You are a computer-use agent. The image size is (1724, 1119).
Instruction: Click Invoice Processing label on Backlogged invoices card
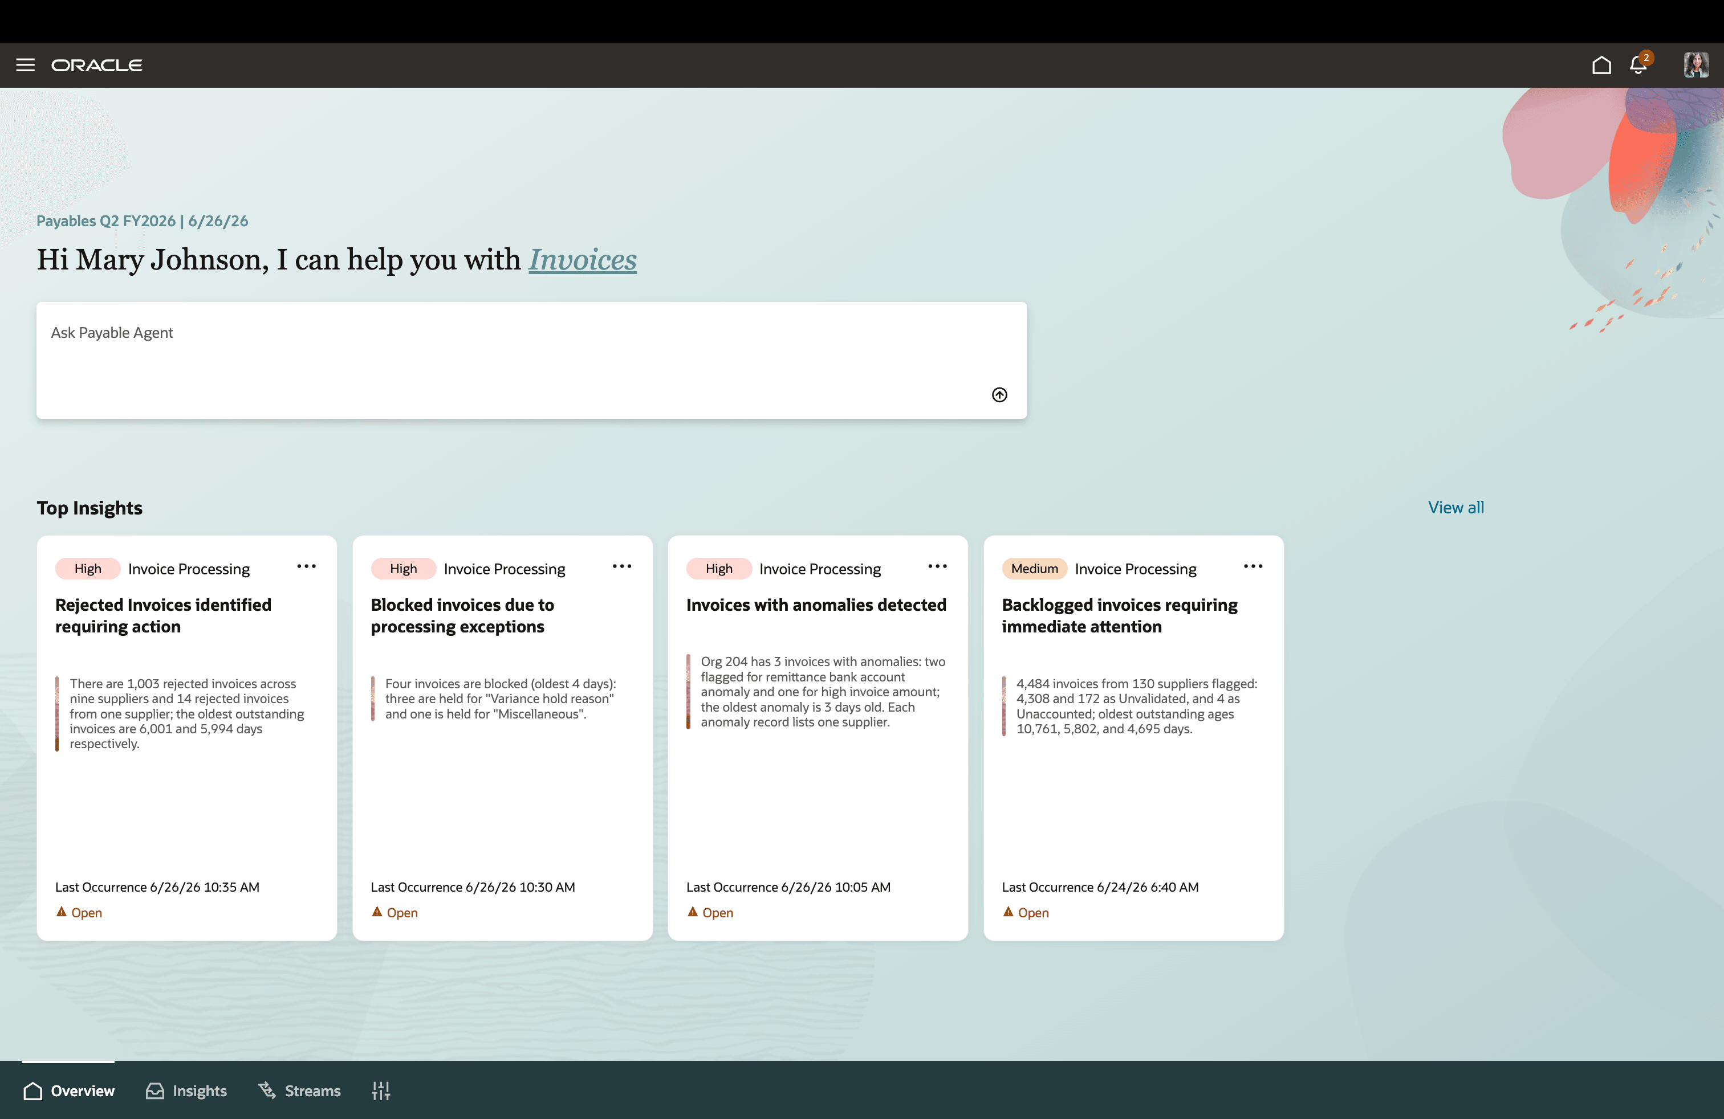tap(1136, 569)
